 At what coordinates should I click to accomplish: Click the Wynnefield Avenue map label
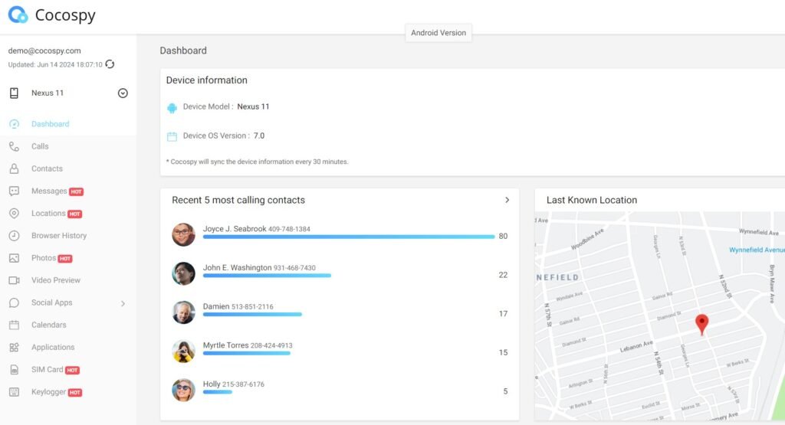(757, 250)
